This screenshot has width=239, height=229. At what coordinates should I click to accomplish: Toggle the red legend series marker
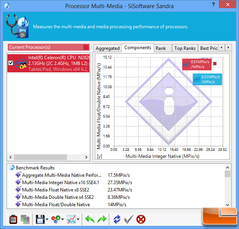click(215, 64)
